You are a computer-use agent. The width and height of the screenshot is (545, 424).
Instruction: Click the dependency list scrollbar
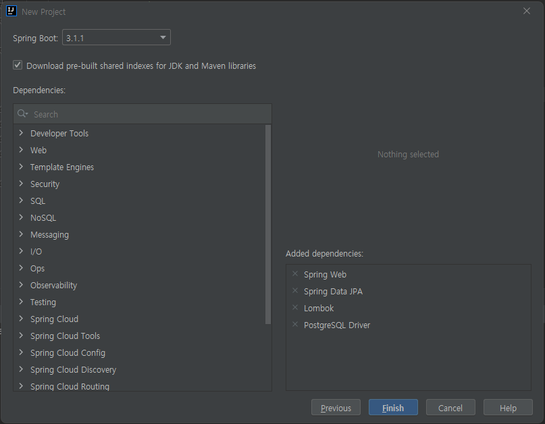(268, 225)
